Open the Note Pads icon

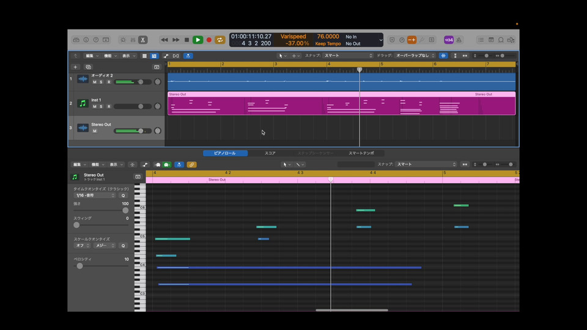click(491, 40)
